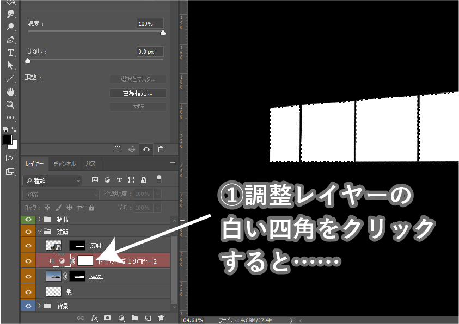Hide the 反射 layer

tap(28, 246)
